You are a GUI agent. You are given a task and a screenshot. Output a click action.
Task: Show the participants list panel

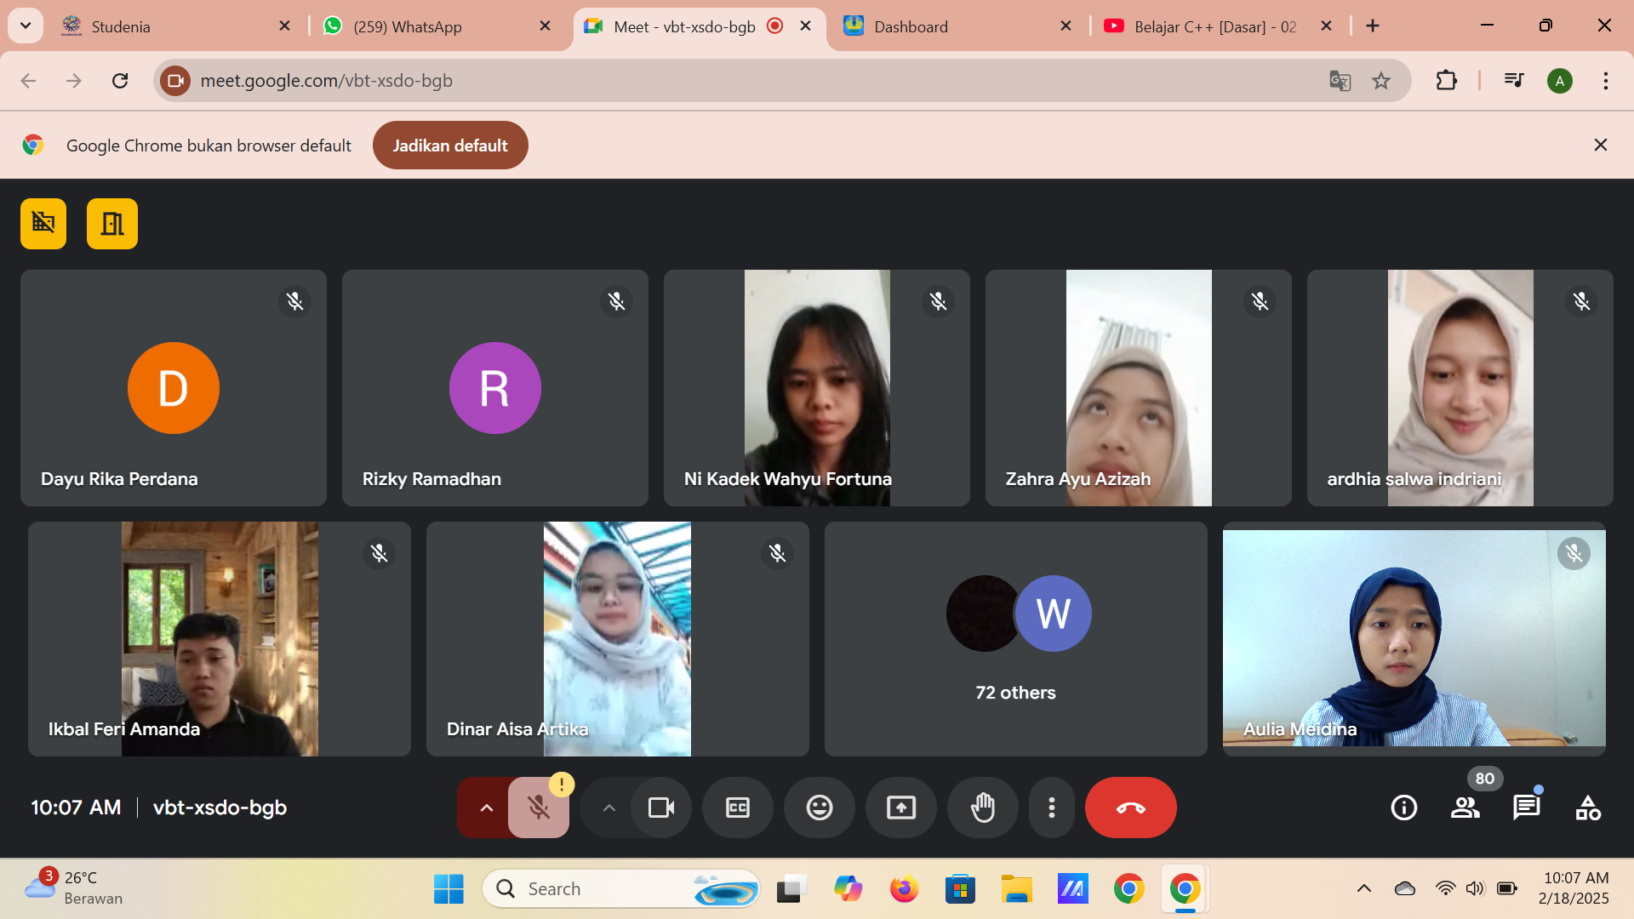1465,808
